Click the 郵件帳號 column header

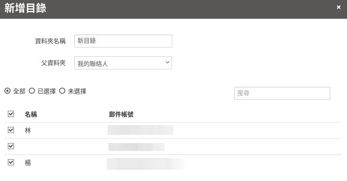[x=121, y=114]
